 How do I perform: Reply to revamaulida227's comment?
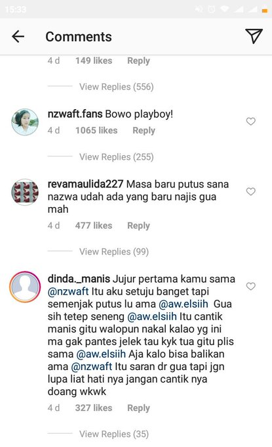click(138, 225)
